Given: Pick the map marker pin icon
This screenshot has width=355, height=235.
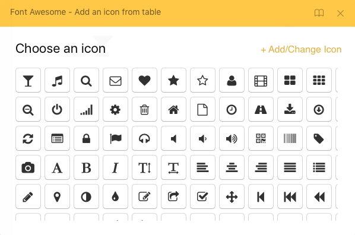Looking at the screenshot, I should coord(57,197).
